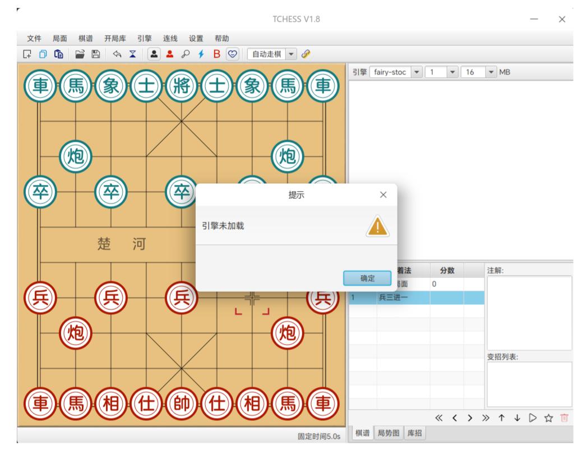The width and height of the screenshot is (587, 455).
Task: Click the 分数 column header
Action: [447, 270]
